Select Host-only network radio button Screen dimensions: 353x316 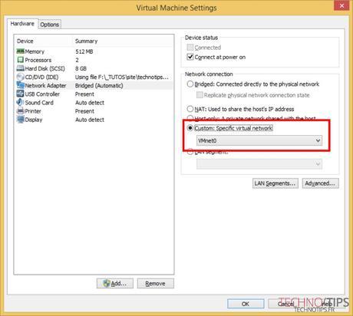[190, 118]
